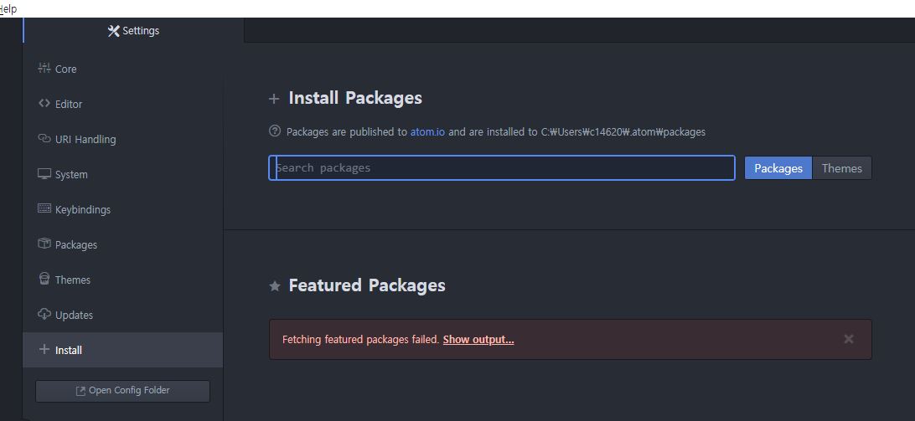The width and height of the screenshot is (915, 421).
Task: Follow the atom.io link
Action: (x=427, y=131)
